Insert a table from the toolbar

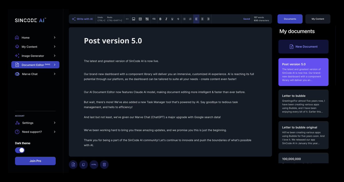point(140,19)
